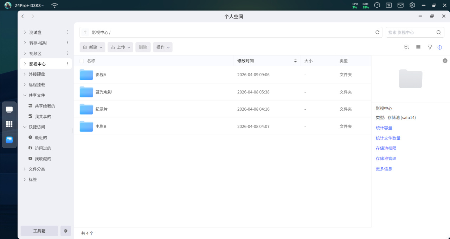Select the 纪录片 folder row
This screenshot has width=450, height=239.
pyautogui.click(x=223, y=109)
